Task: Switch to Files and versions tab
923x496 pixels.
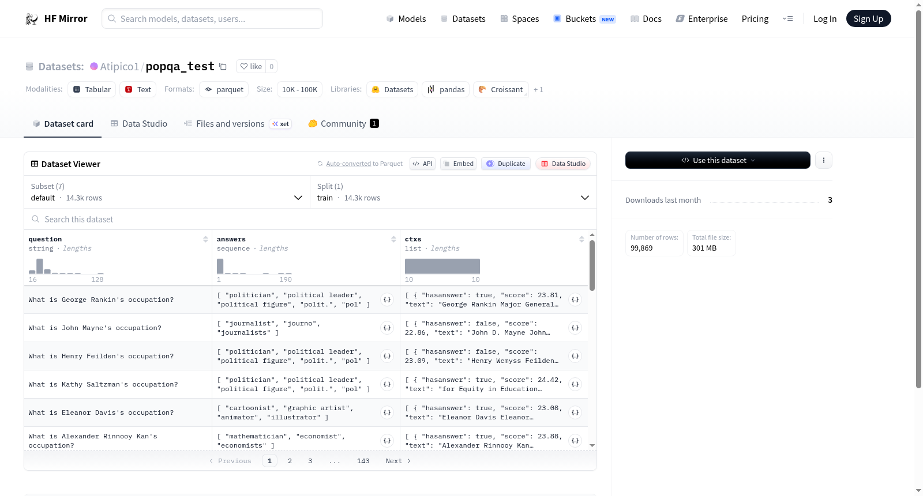Action: pos(238,123)
